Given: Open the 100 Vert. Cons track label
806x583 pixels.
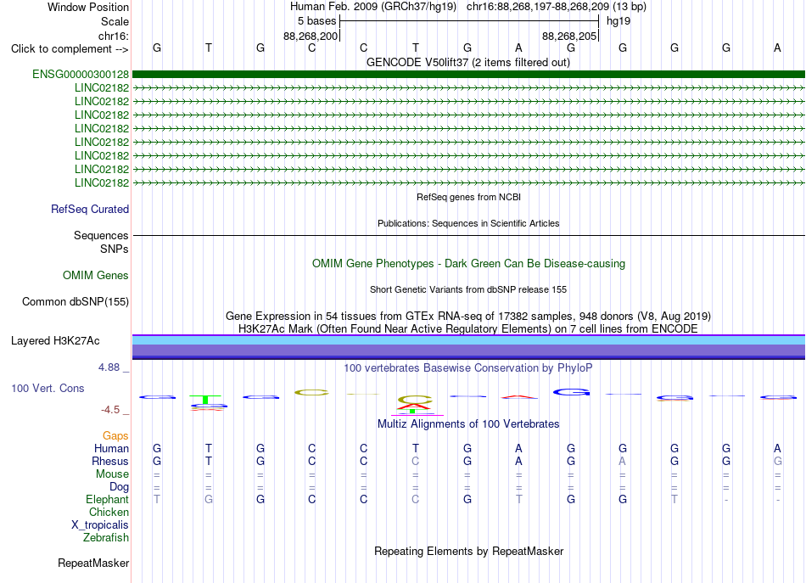Looking at the screenshot, I should pyautogui.click(x=48, y=388).
